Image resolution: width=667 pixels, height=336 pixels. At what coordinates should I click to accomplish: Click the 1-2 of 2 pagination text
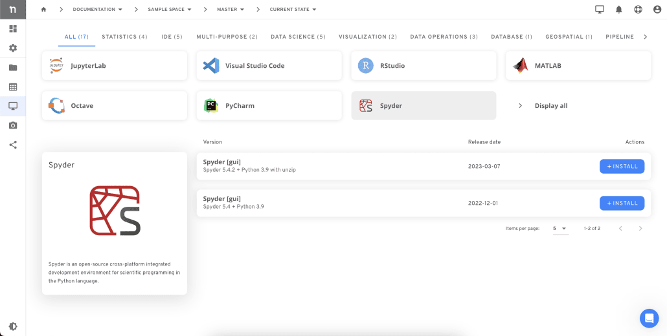(x=592, y=229)
